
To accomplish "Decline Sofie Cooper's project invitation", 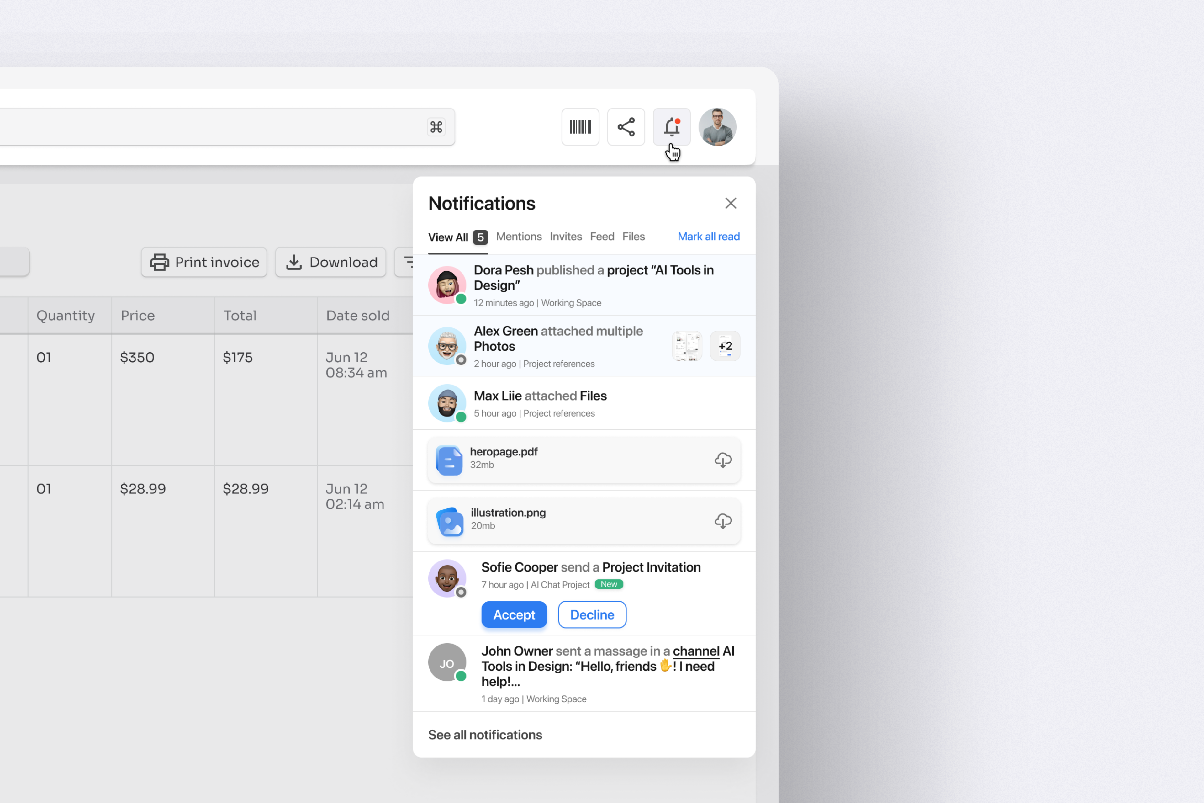I will click(x=592, y=614).
